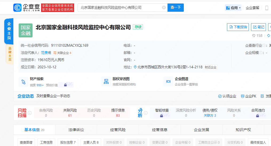
Task: Open 提示信息 83 item
Action: click(118, 113)
